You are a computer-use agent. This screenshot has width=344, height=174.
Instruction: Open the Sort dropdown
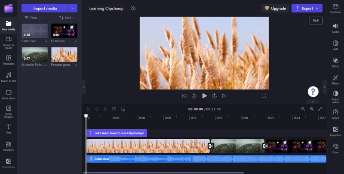(67, 18)
